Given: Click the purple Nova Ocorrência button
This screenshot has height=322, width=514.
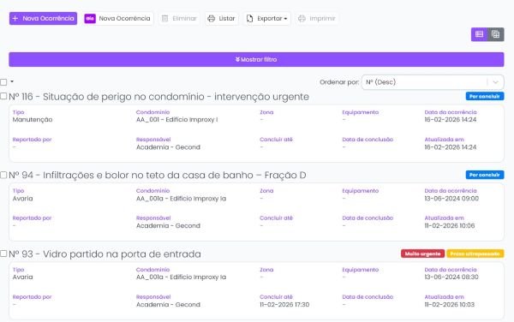Looking at the screenshot, I should tap(43, 18).
